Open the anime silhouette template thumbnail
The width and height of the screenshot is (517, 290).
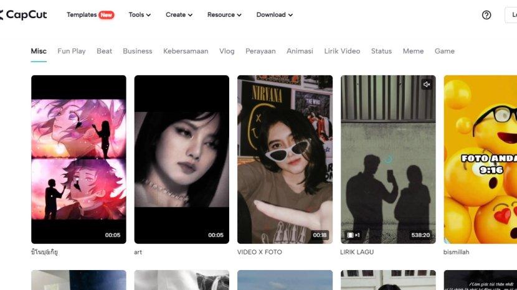pyautogui.click(x=78, y=159)
